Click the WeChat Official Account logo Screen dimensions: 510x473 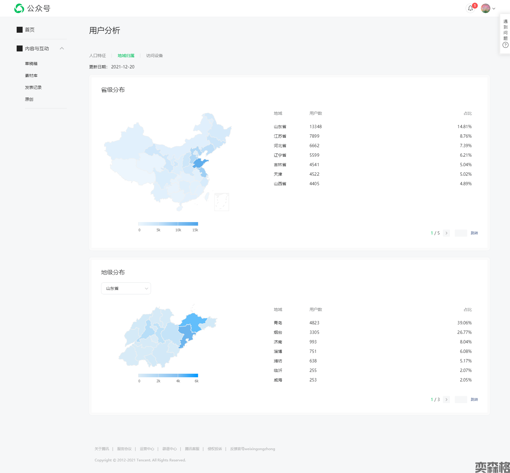(x=19, y=8)
